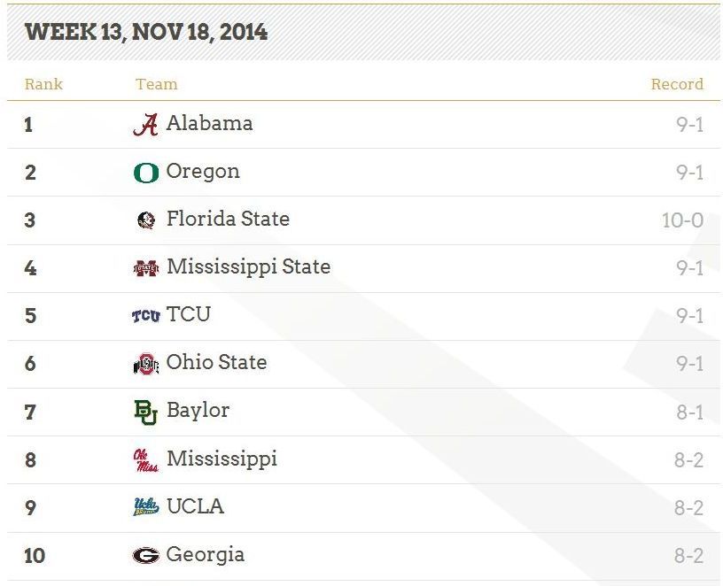The width and height of the screenshot is (723, 586).
Task: Open the Alabama team name link
Action: tap(210, 123)
